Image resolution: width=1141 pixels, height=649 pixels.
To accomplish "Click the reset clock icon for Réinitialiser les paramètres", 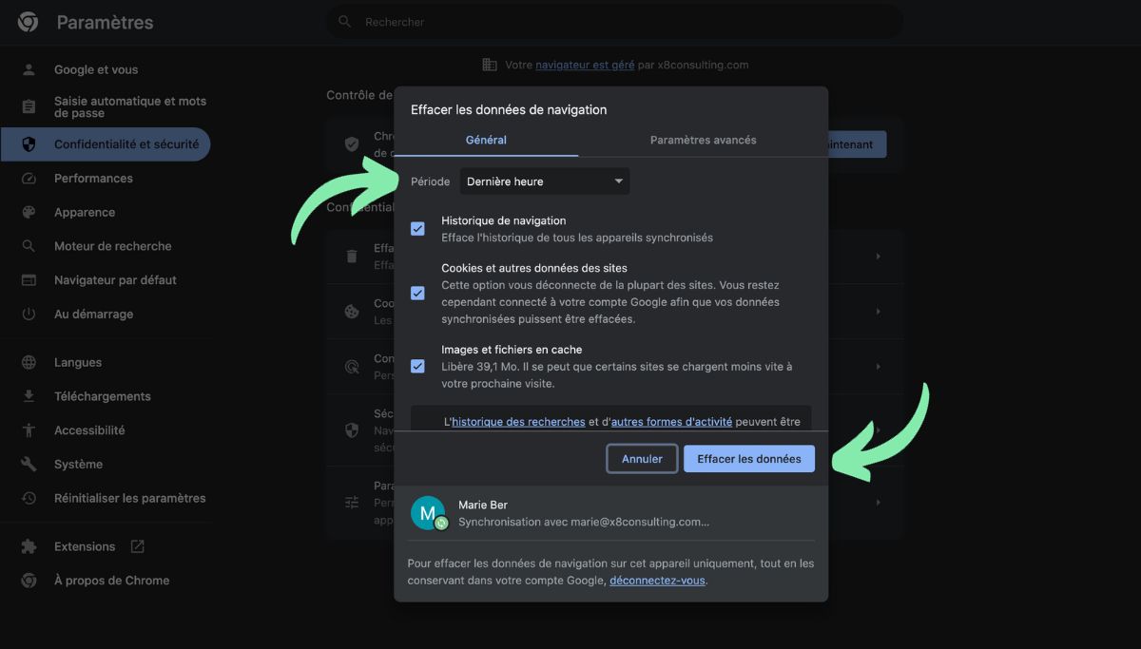I will tap(29, 498).
